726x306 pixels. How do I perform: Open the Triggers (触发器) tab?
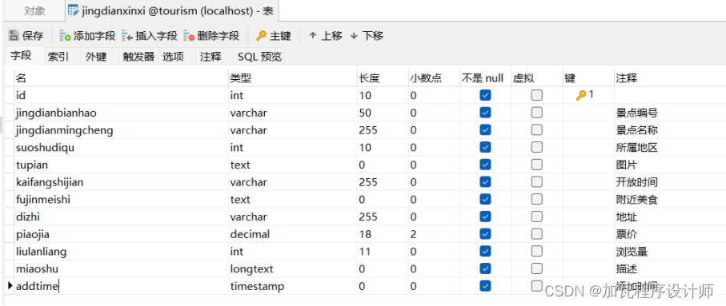(138, 57)
